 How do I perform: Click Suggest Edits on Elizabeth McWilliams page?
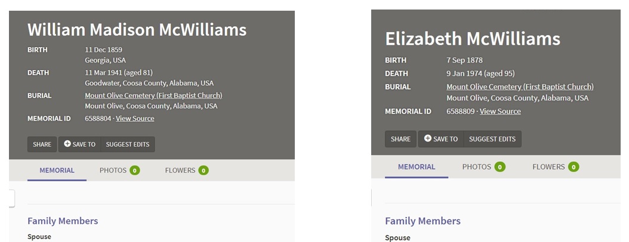[x=492, y=139]
